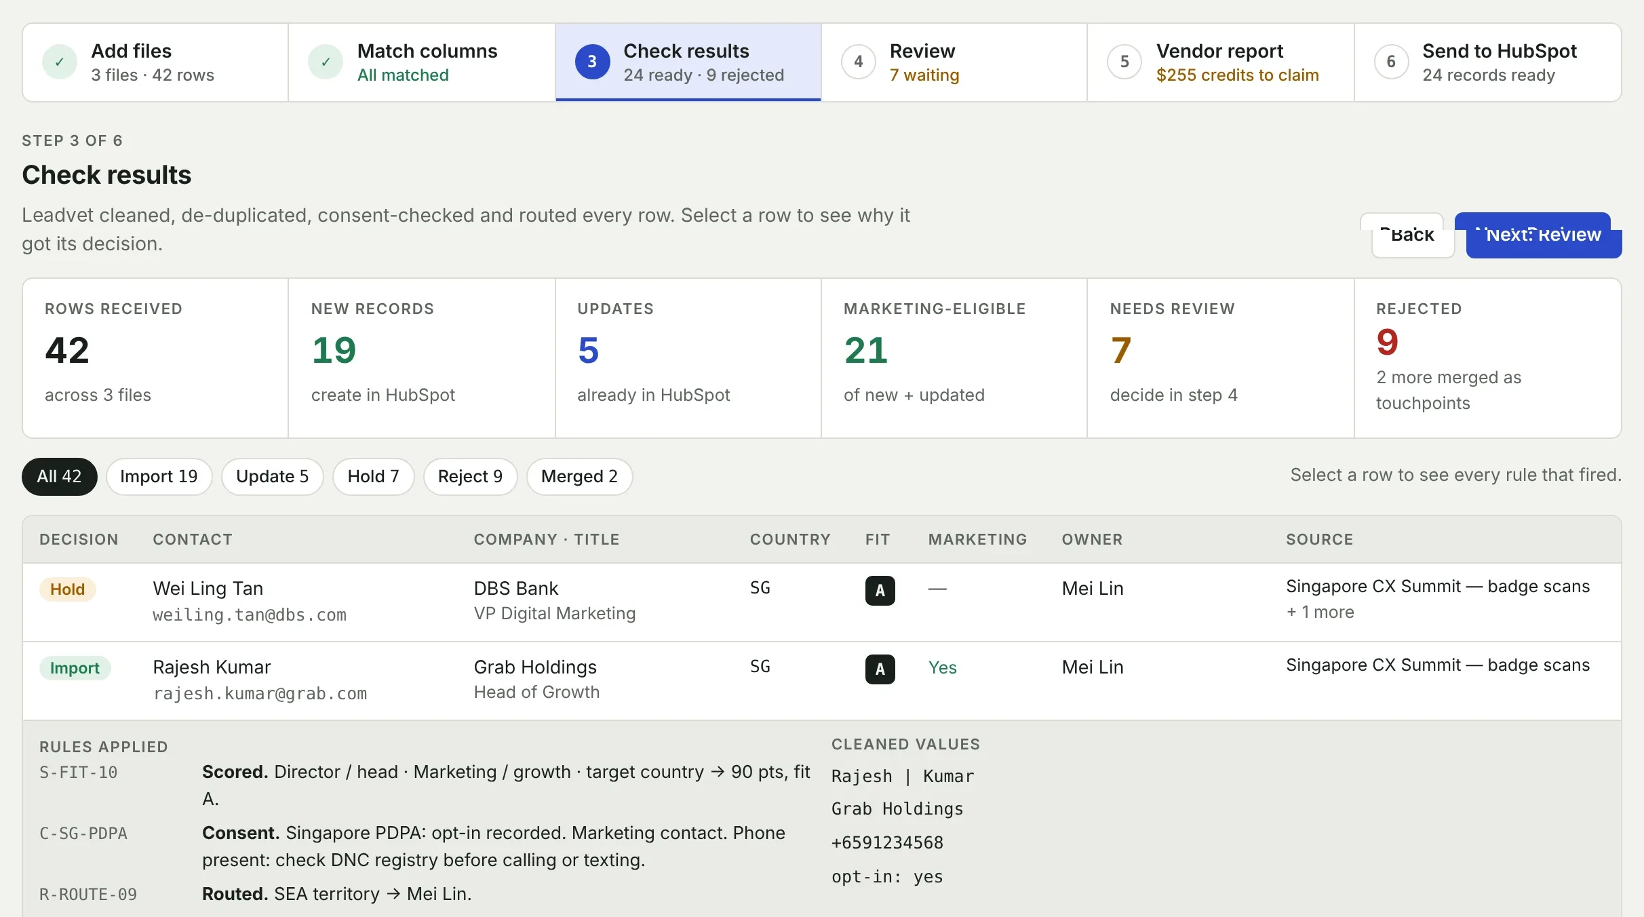
Task: Click the step 3 circle icon
Action: tap(592, 62)
